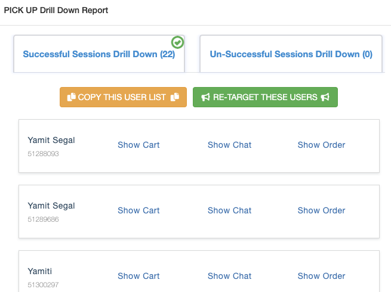Click the left megaphone icon on the green button

(205, 97)
